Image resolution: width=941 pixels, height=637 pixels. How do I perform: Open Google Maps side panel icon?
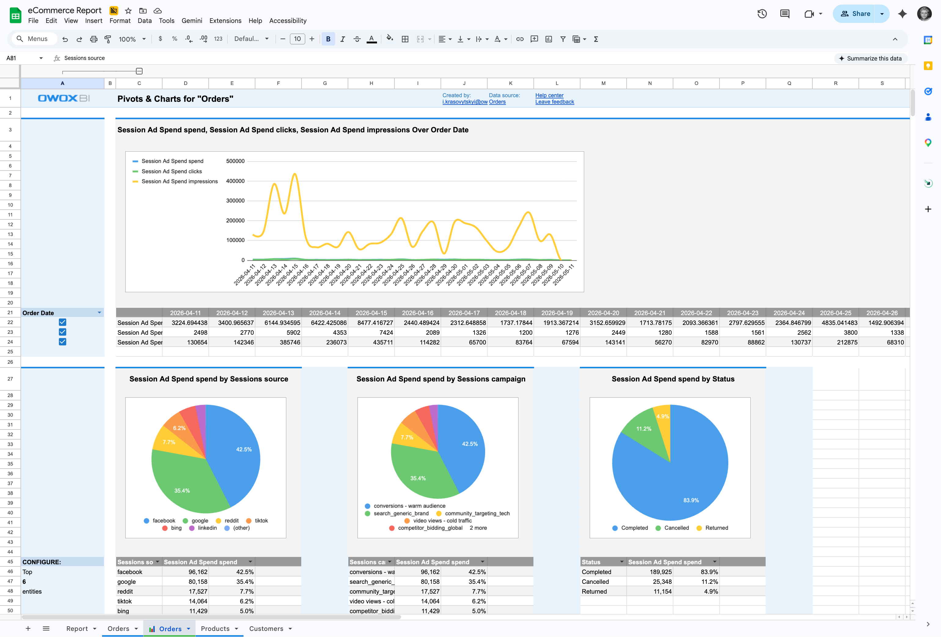(928, 143)
